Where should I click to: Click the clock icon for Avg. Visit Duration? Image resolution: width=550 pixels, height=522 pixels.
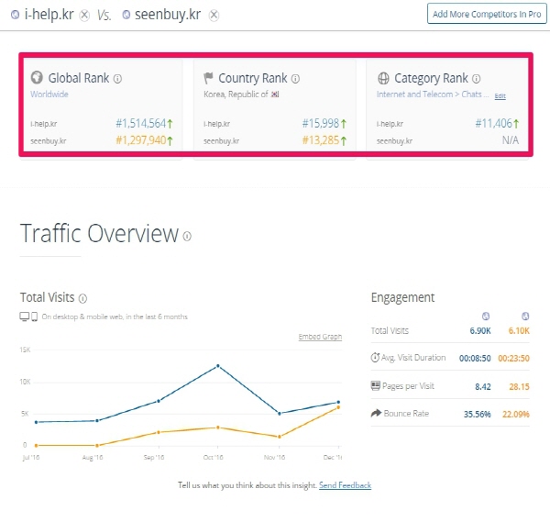click(x=376, y=357)
